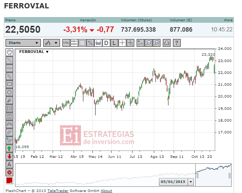Click the 22,5050 price value

coord(23,30)
